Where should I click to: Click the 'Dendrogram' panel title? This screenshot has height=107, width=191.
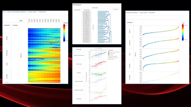click(x=77, y=5)
